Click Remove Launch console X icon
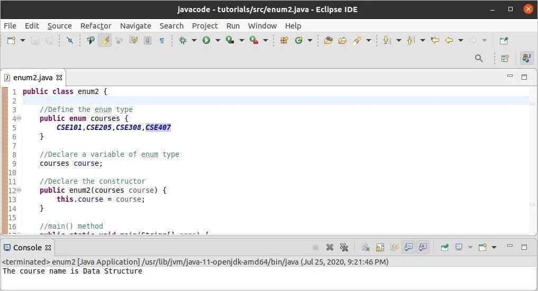 coord(330,247)
